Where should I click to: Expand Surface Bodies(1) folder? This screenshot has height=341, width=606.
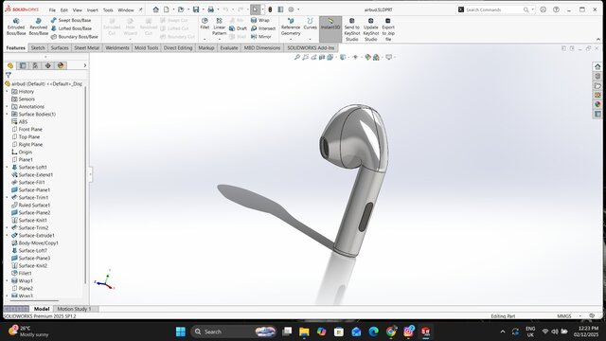[7, 115]
